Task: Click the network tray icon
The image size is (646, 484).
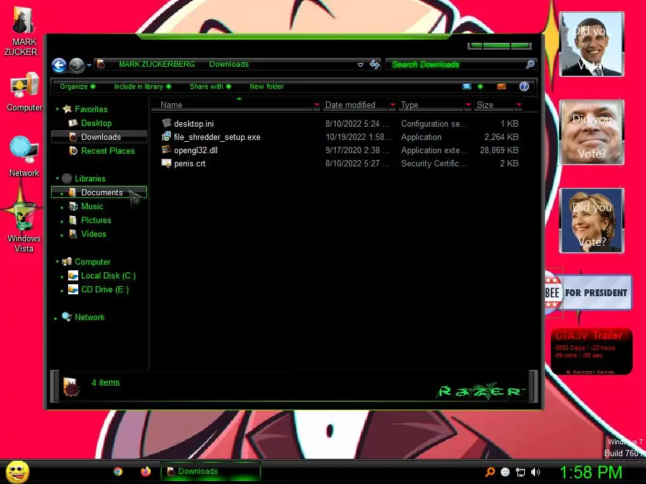Action: (520, 472)
